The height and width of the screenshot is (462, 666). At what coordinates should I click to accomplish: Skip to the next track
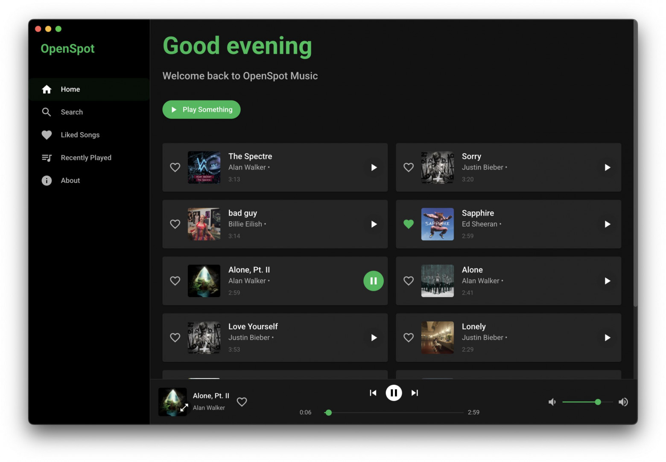[x=415, y=393]
